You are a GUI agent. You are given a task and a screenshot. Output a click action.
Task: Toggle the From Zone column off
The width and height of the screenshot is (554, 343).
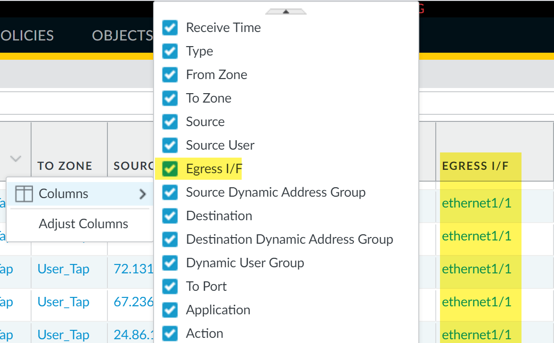tap(170, 74)
